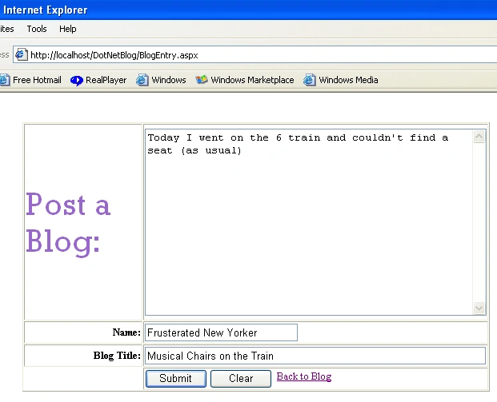Open the Windows Media link
This screenshot has width=497, height=402.
[x=348, y=80]
